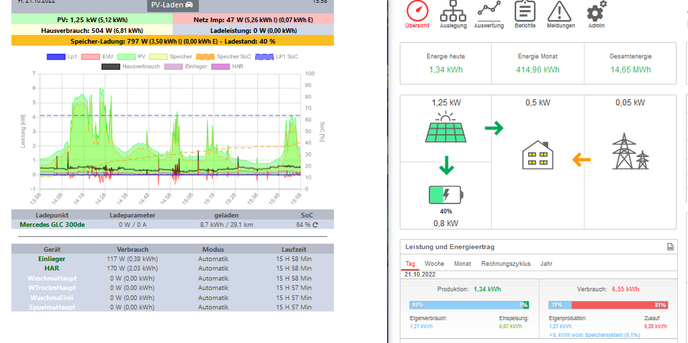Click the SoC refresh icon next to 64 %
The height and width of the screenshot is (343, 688).
[x=315, y=225]
